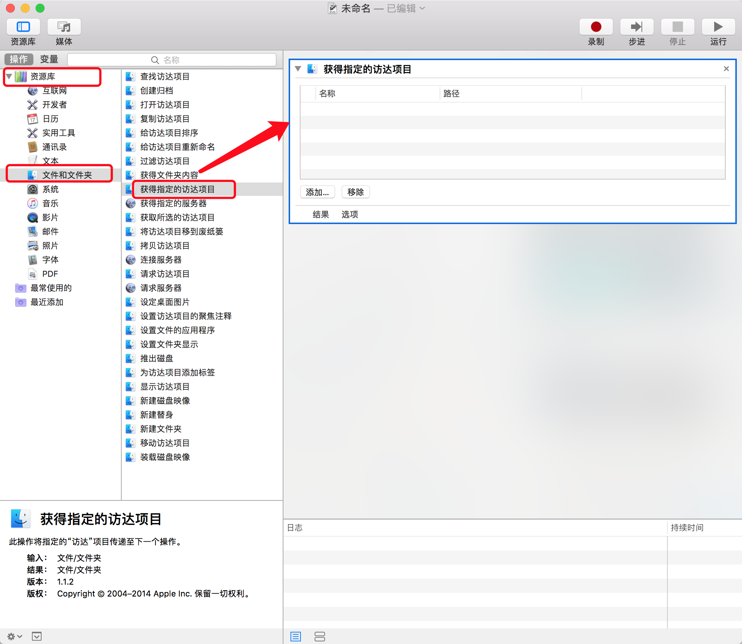742x644 pixels.
Task: Switch to the 变量 variables tab
Action: pos(49,59)
